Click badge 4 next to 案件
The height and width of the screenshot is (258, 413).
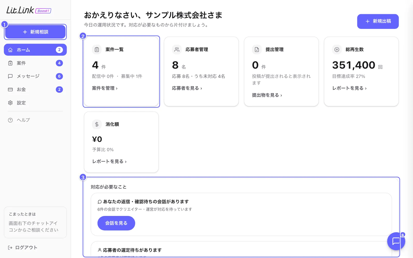(x=59, y=63)
